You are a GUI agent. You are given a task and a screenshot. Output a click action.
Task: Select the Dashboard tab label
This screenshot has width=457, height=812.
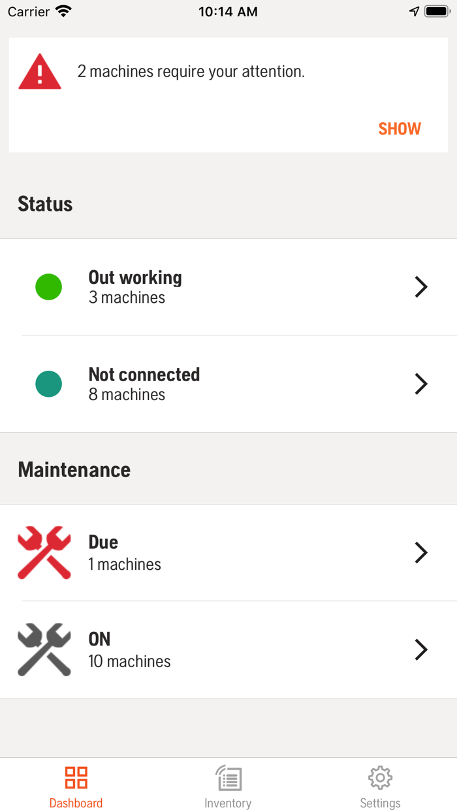click(x=76, y=803)
